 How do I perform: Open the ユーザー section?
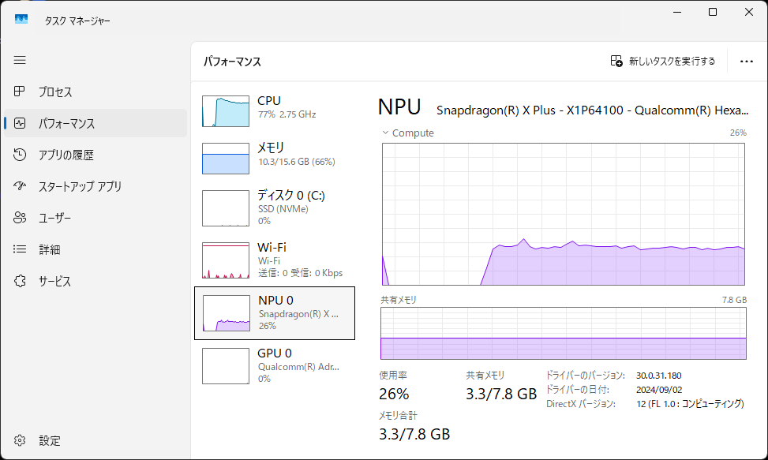[20, 218]
